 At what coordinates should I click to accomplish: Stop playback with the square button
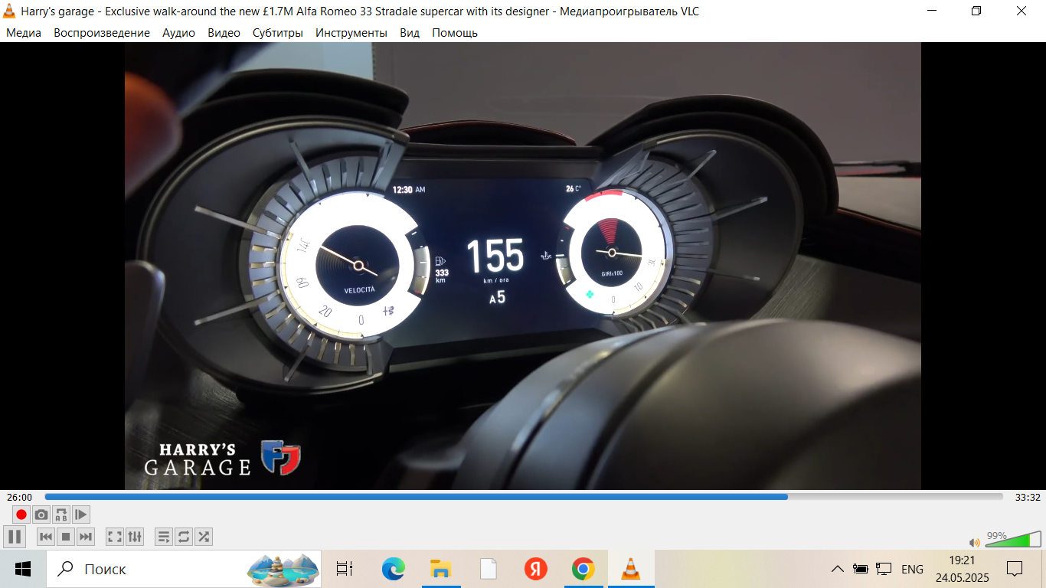[66, 537]
